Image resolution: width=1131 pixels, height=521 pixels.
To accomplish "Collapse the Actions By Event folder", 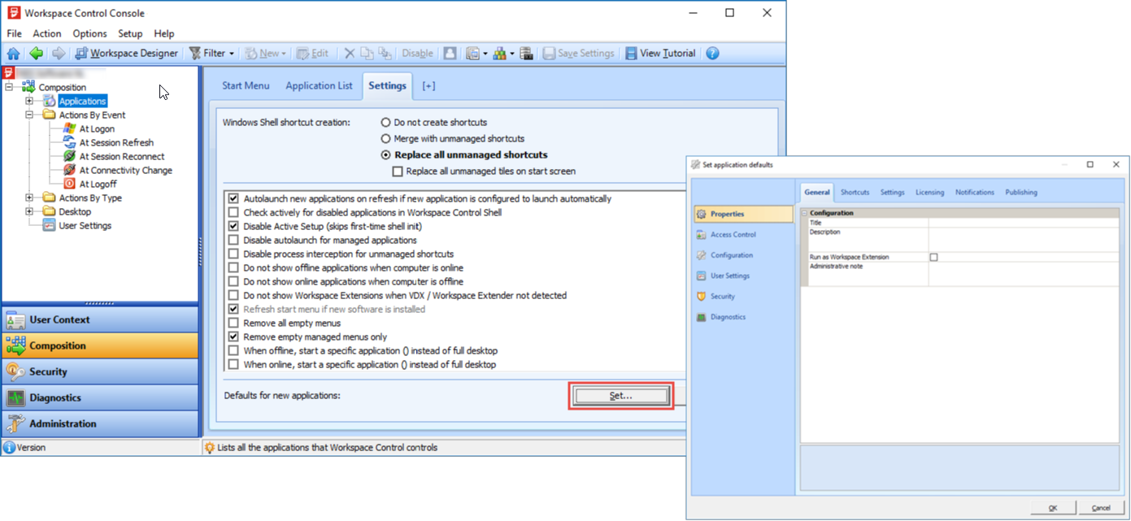I will pos(28,115).
